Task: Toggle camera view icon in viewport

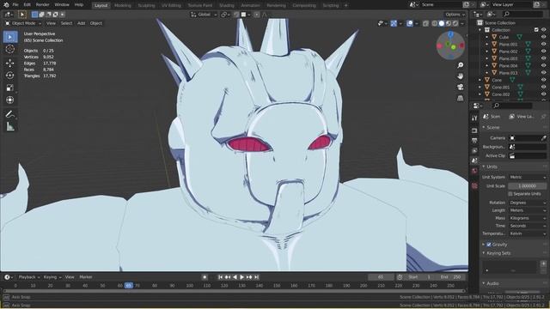Action: [461, 87]
